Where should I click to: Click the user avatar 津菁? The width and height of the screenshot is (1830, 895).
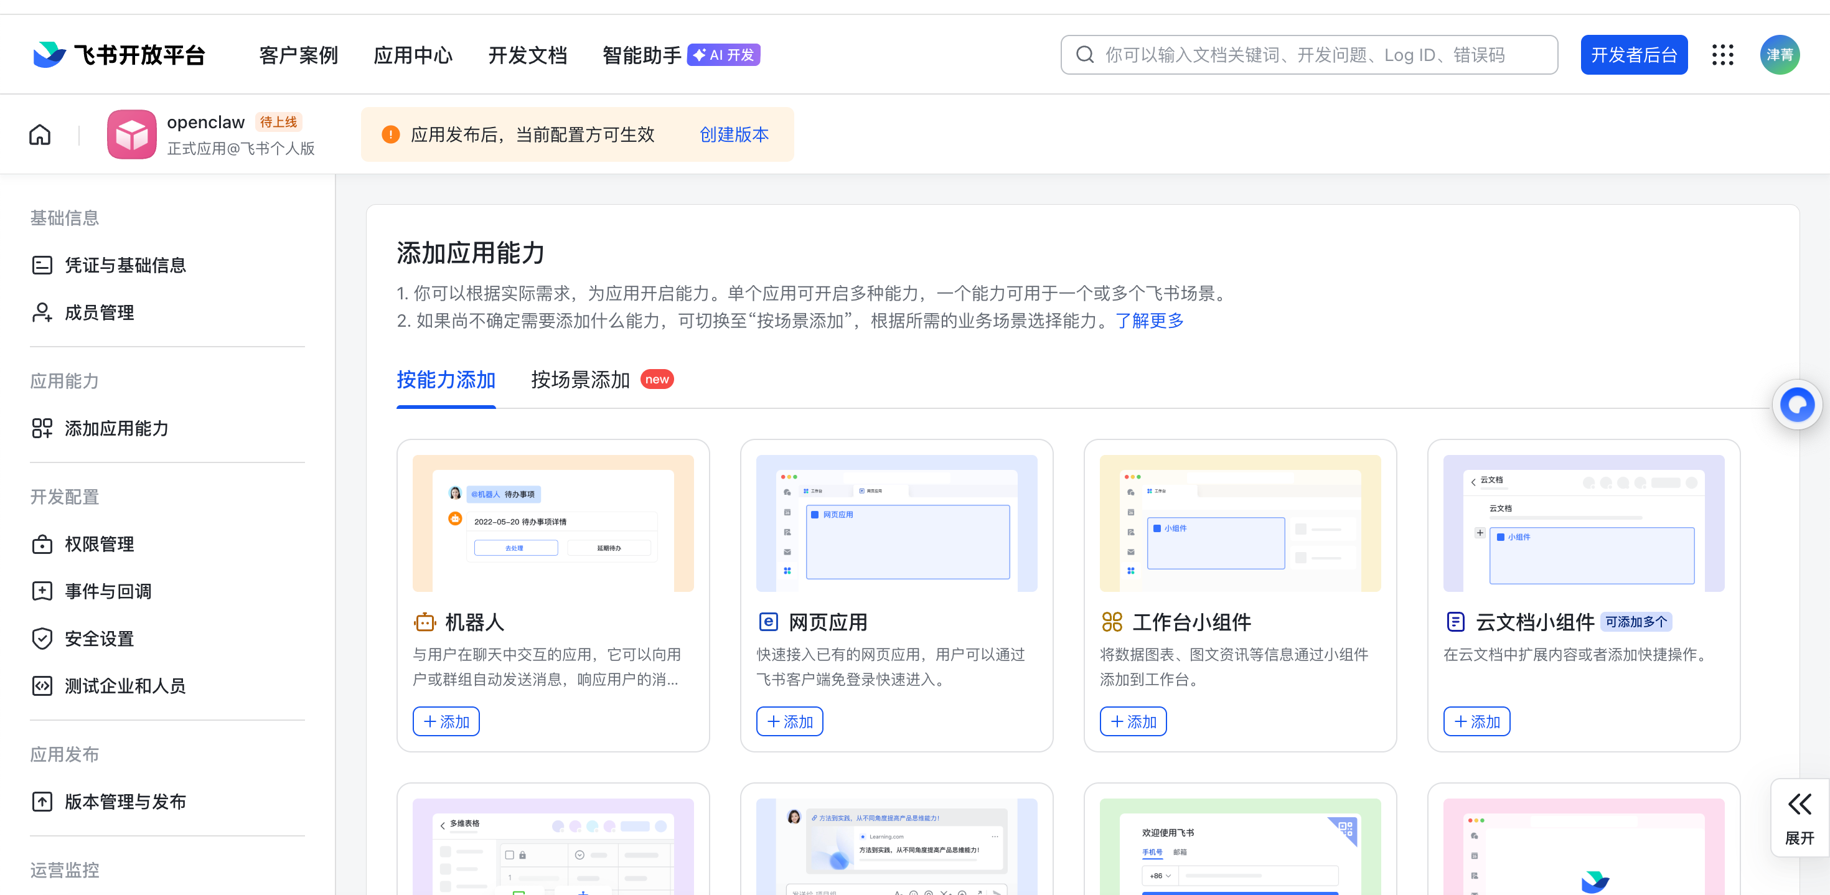coord(1779,55)
